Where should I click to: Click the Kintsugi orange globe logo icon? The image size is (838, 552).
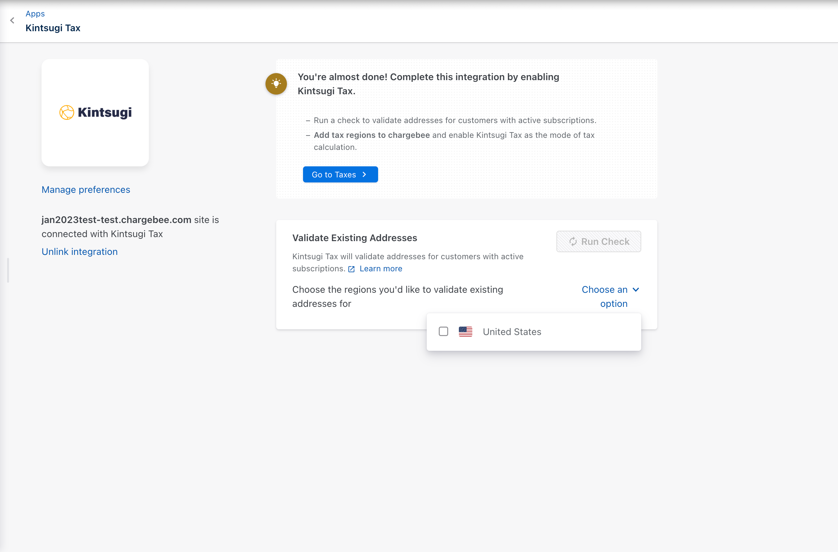tap(67, 112)
